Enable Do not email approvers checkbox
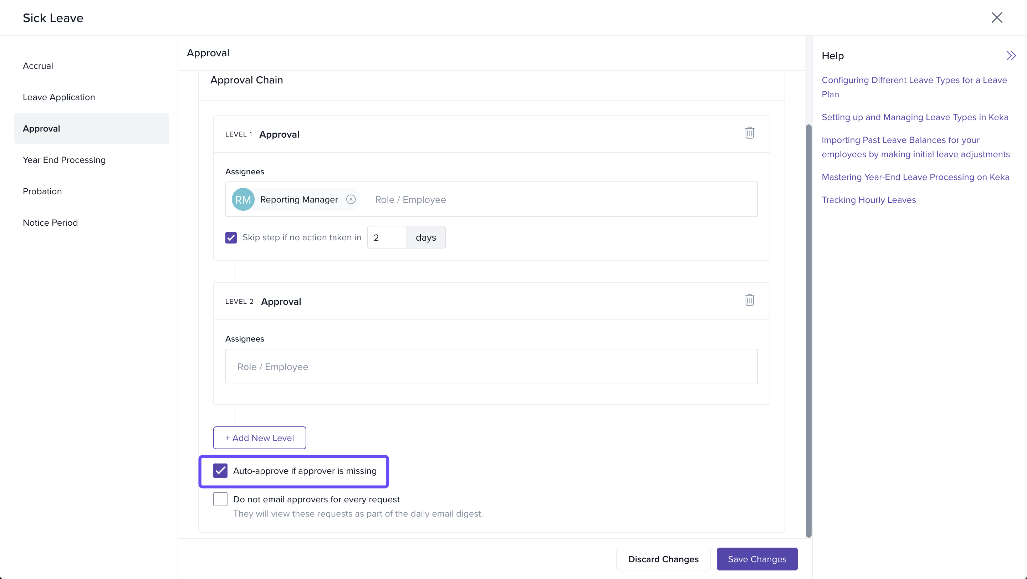 pyautogui.click(x=220, y=499)
